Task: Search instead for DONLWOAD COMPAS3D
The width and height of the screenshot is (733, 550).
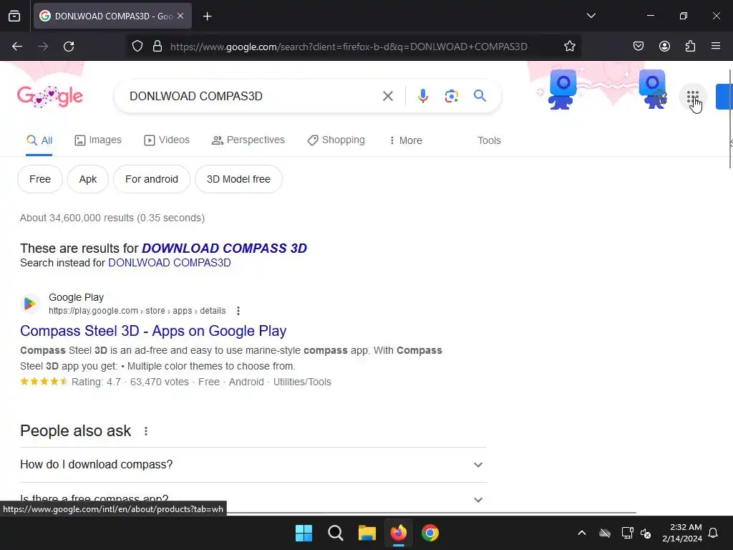Action: [x=169, y=263]
